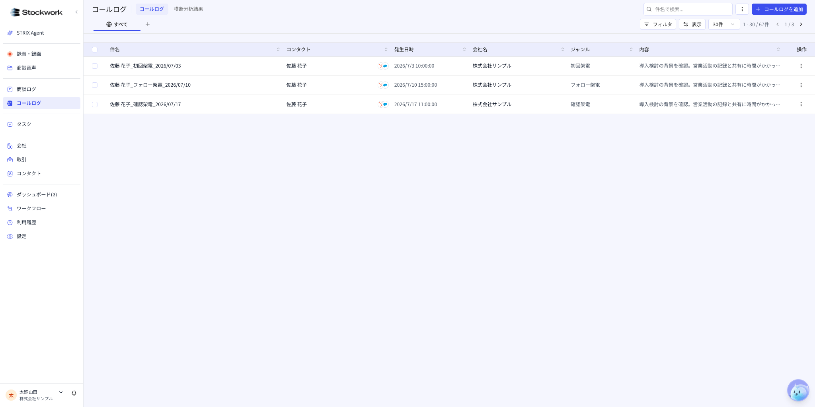Open call log 佐藤 花子_初回架電_2026/07/03

pyautogui.click(x=145, y=66)
